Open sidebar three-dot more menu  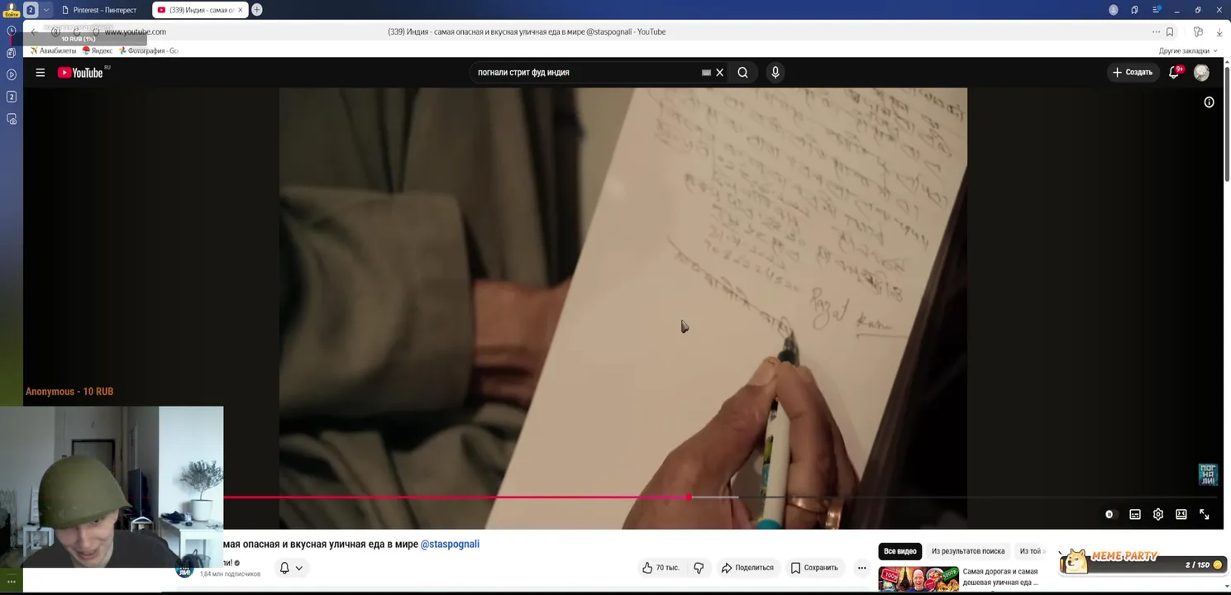tap(12, 582)
